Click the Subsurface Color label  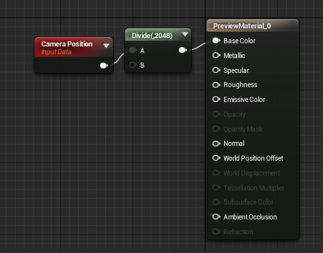(x=249, y=202)
